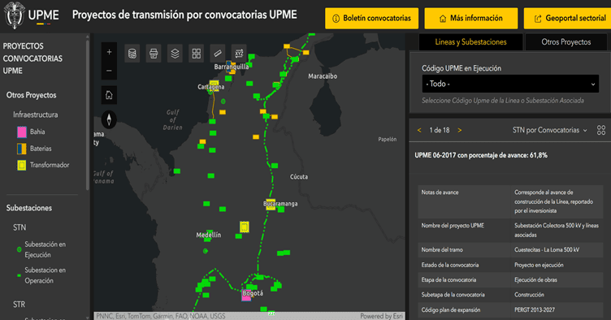Zoom out on the map
This screenshot has width=611, height=320.
tap(109, 71)
